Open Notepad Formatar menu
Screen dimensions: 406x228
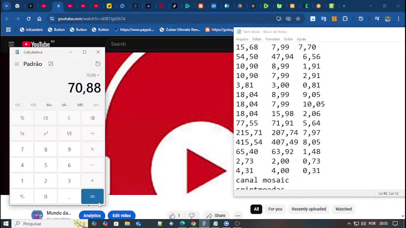[273, 39]
